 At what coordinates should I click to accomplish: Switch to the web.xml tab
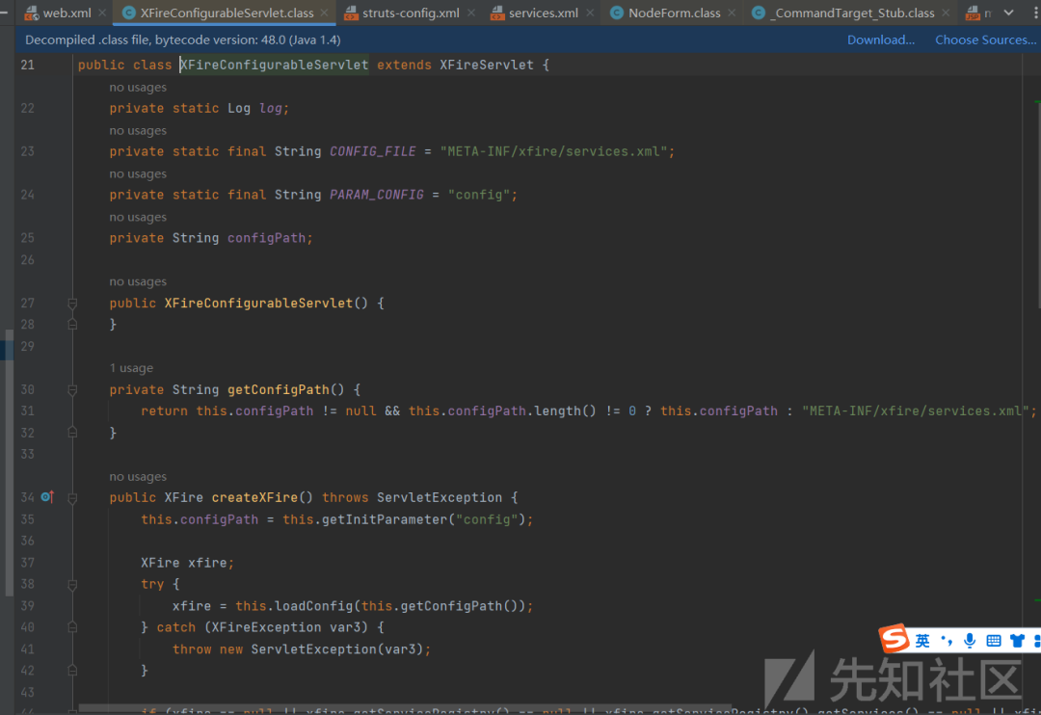click(67, 13)
